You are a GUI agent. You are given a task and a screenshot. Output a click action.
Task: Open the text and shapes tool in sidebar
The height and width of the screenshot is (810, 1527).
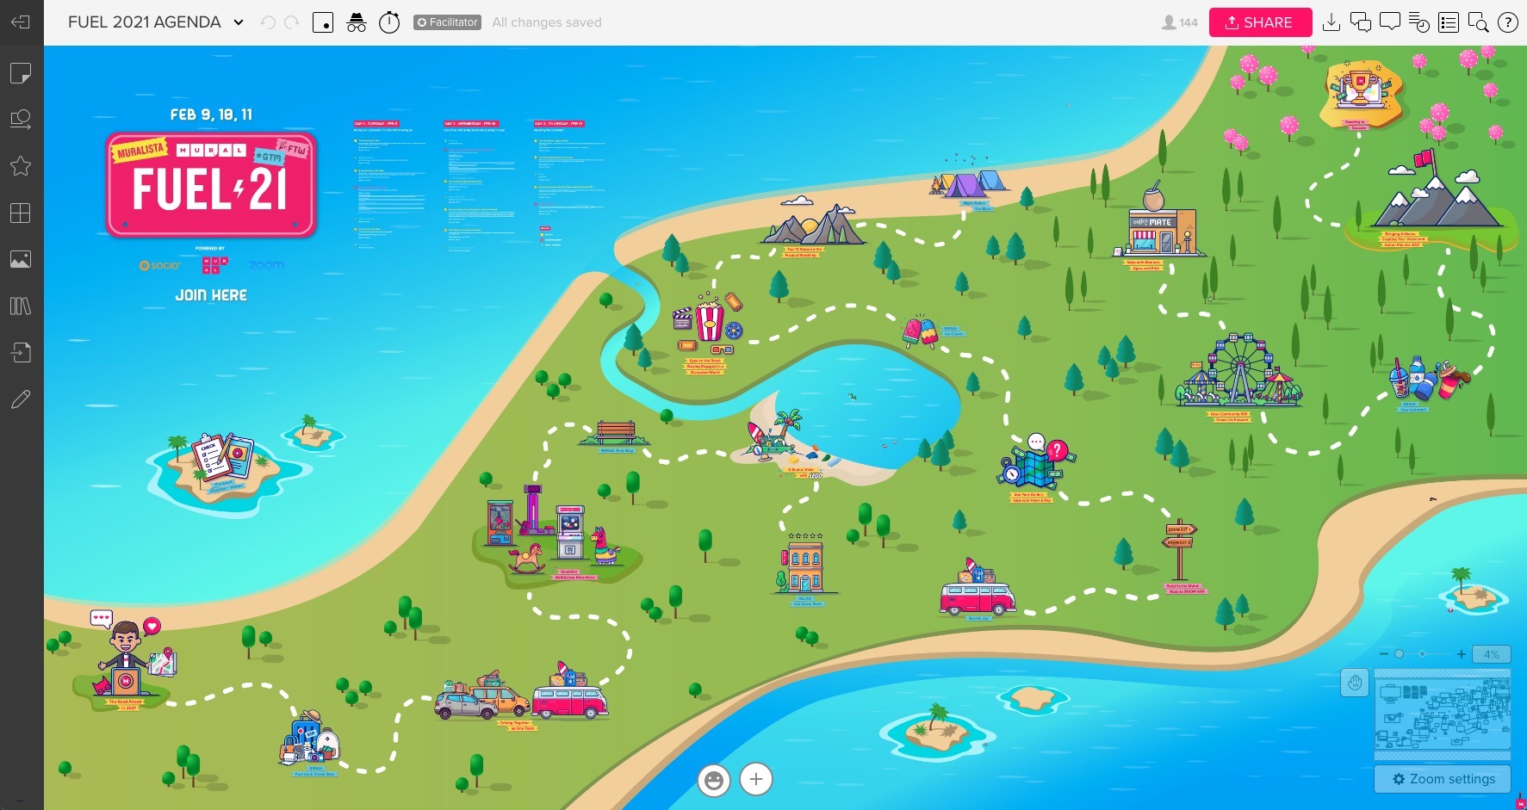click(21, 120)
